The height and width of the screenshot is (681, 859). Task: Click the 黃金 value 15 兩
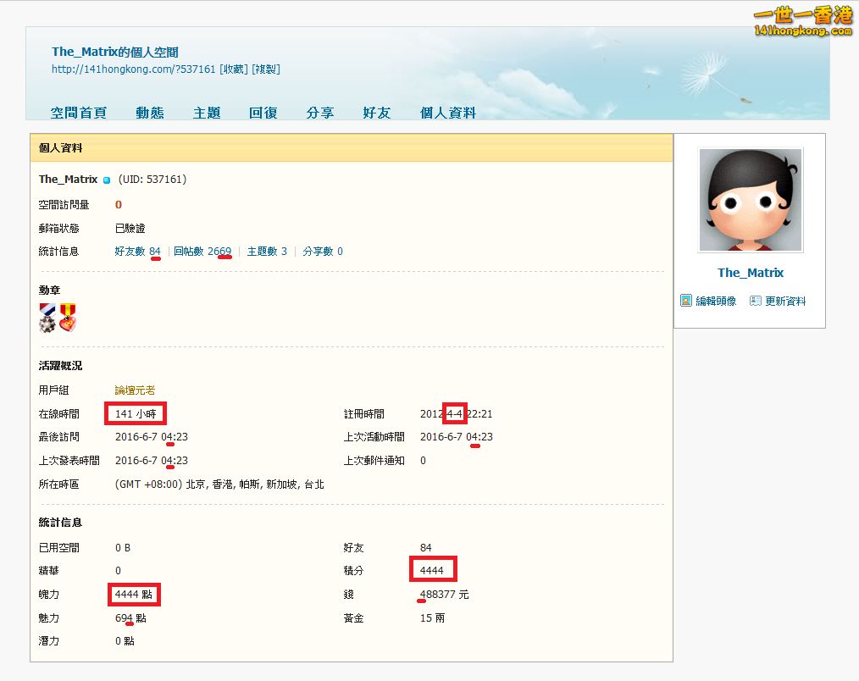coord(432,618)
